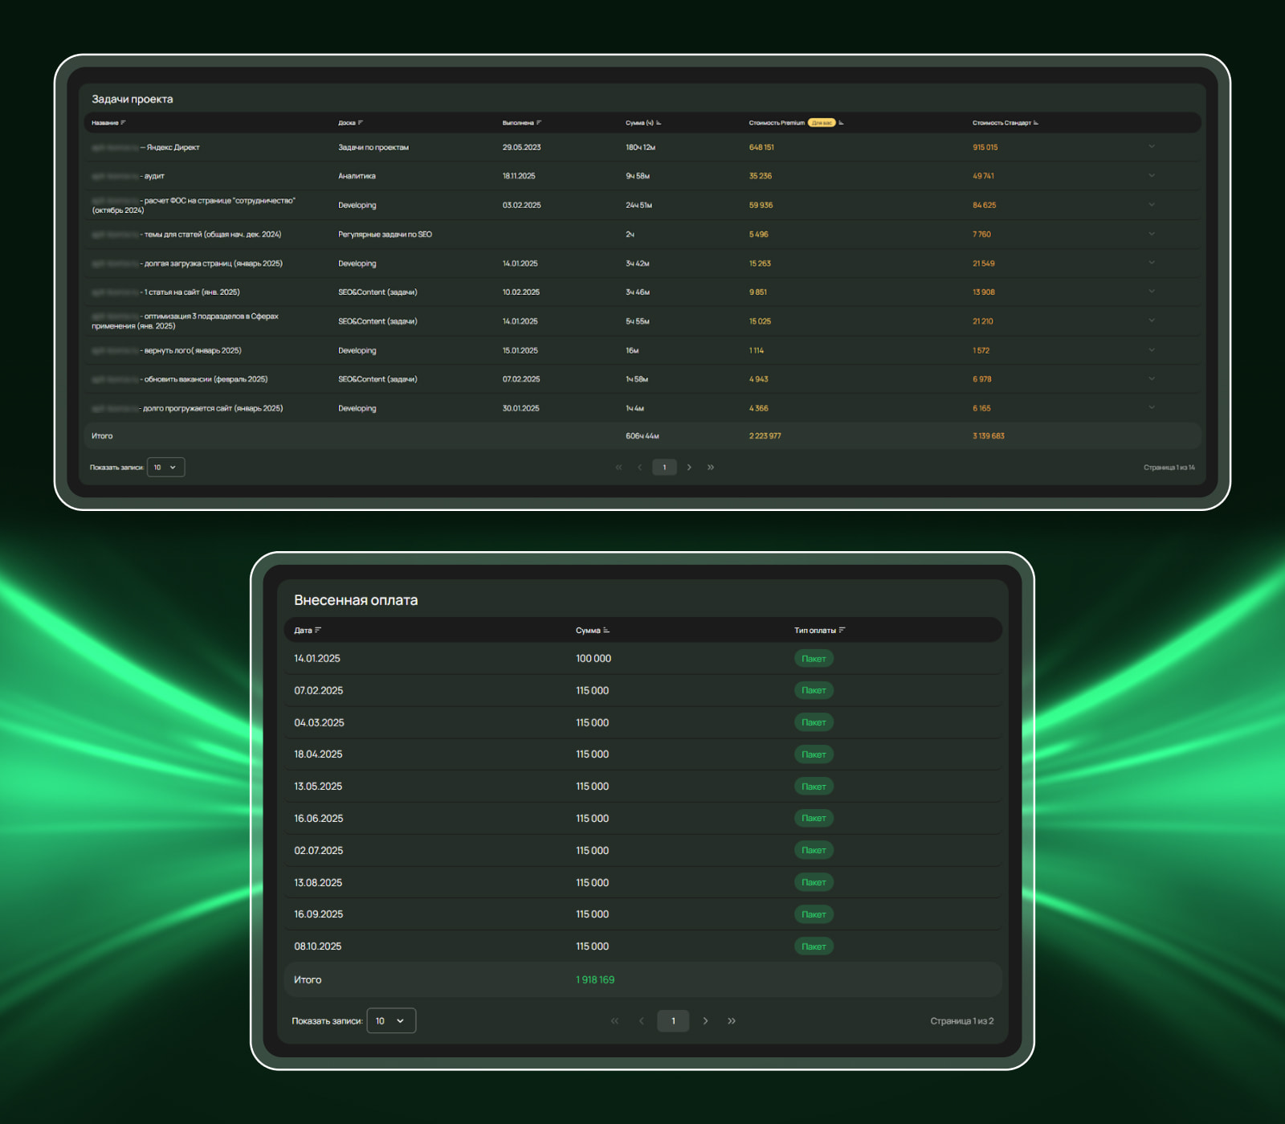Sort tasks by Доска column icon
Image resolution: width=1285 pixels, height=1124 pixels.
click(x=361, y=123)
